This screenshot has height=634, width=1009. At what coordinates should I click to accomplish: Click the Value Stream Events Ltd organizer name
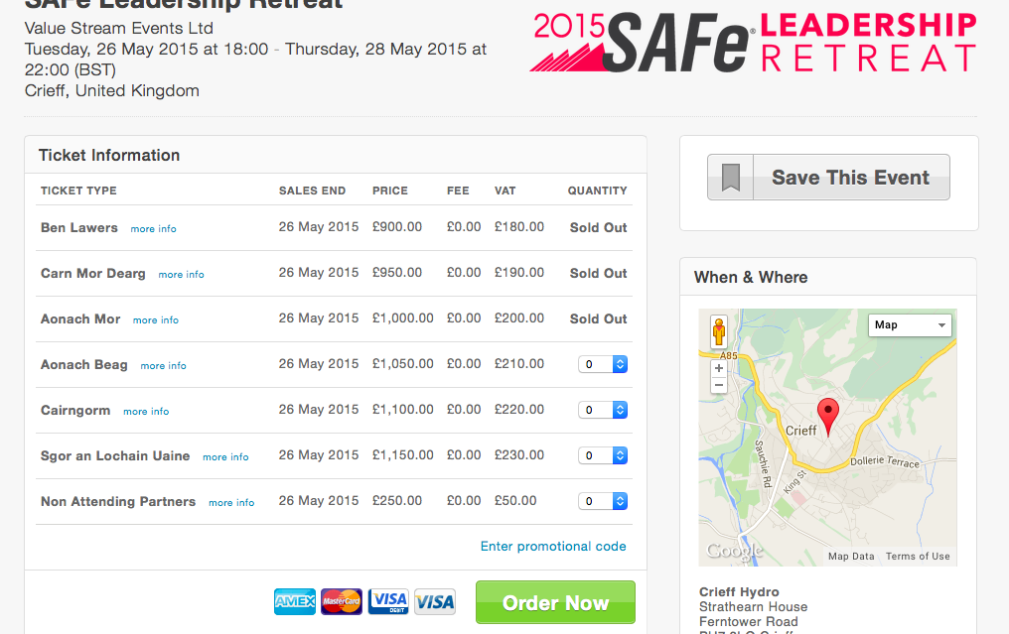[119, 29]
